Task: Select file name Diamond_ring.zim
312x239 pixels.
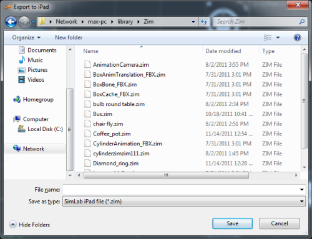Action: 116,163
